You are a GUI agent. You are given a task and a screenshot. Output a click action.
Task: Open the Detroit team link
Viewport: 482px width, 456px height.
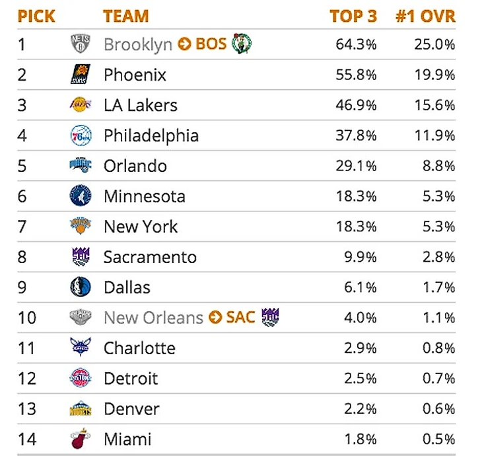[131, 379]
